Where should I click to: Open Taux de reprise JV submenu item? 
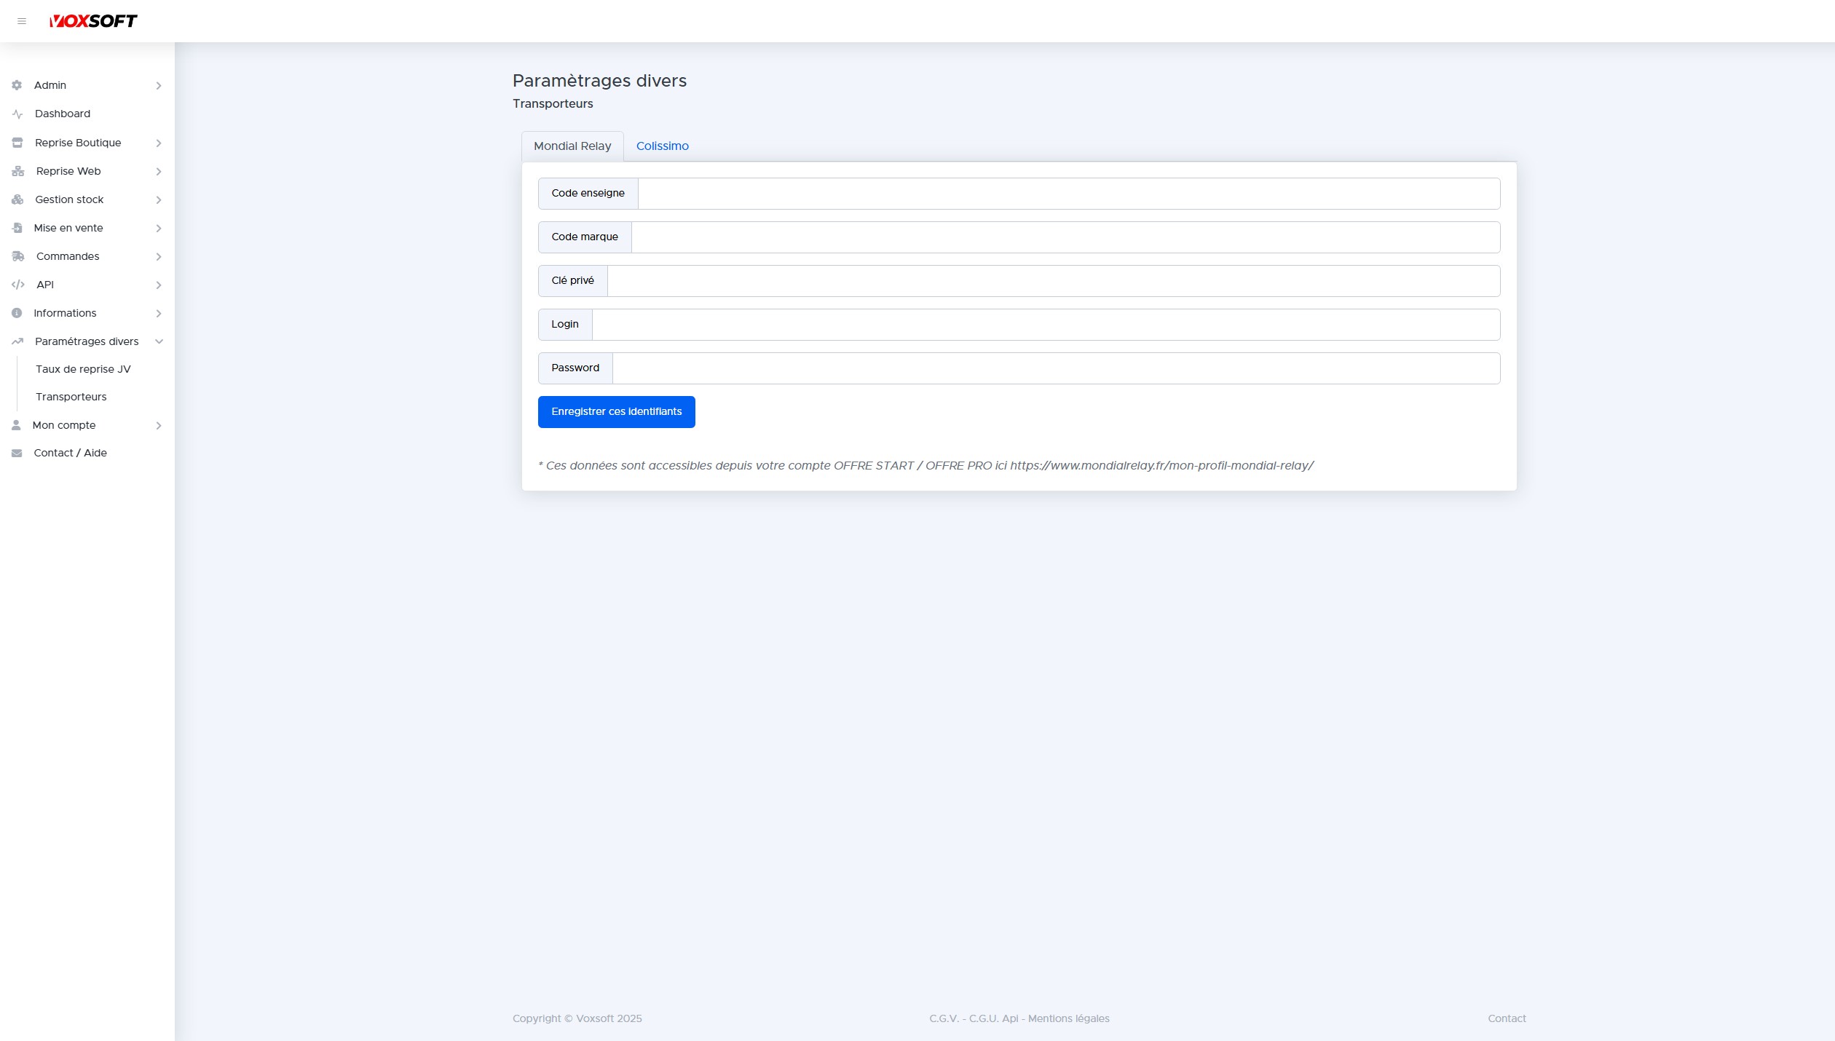pyautogui.click(x=83, y=369)
